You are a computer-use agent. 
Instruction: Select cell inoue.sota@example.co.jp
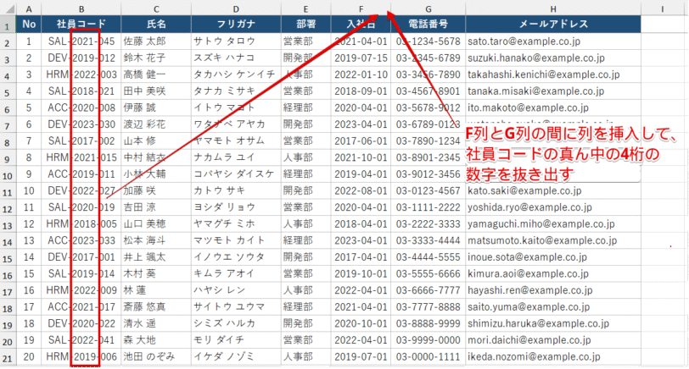point(552,257)
